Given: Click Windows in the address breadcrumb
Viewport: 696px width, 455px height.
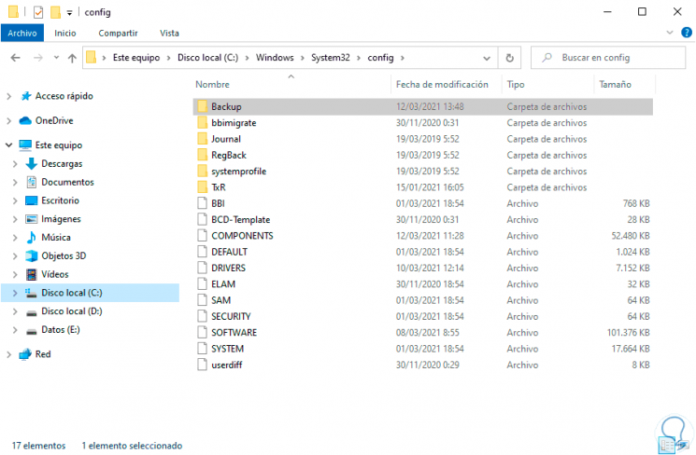Looking at the screenshot, I should point(275,58).
